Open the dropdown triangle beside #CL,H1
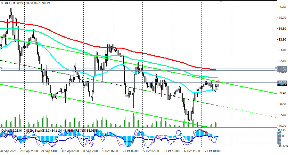 (2, 3)
